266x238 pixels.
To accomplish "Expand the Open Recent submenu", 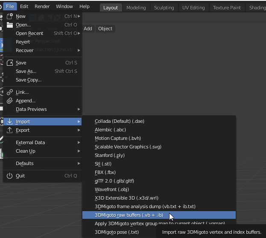I will [x=42, y=33].
